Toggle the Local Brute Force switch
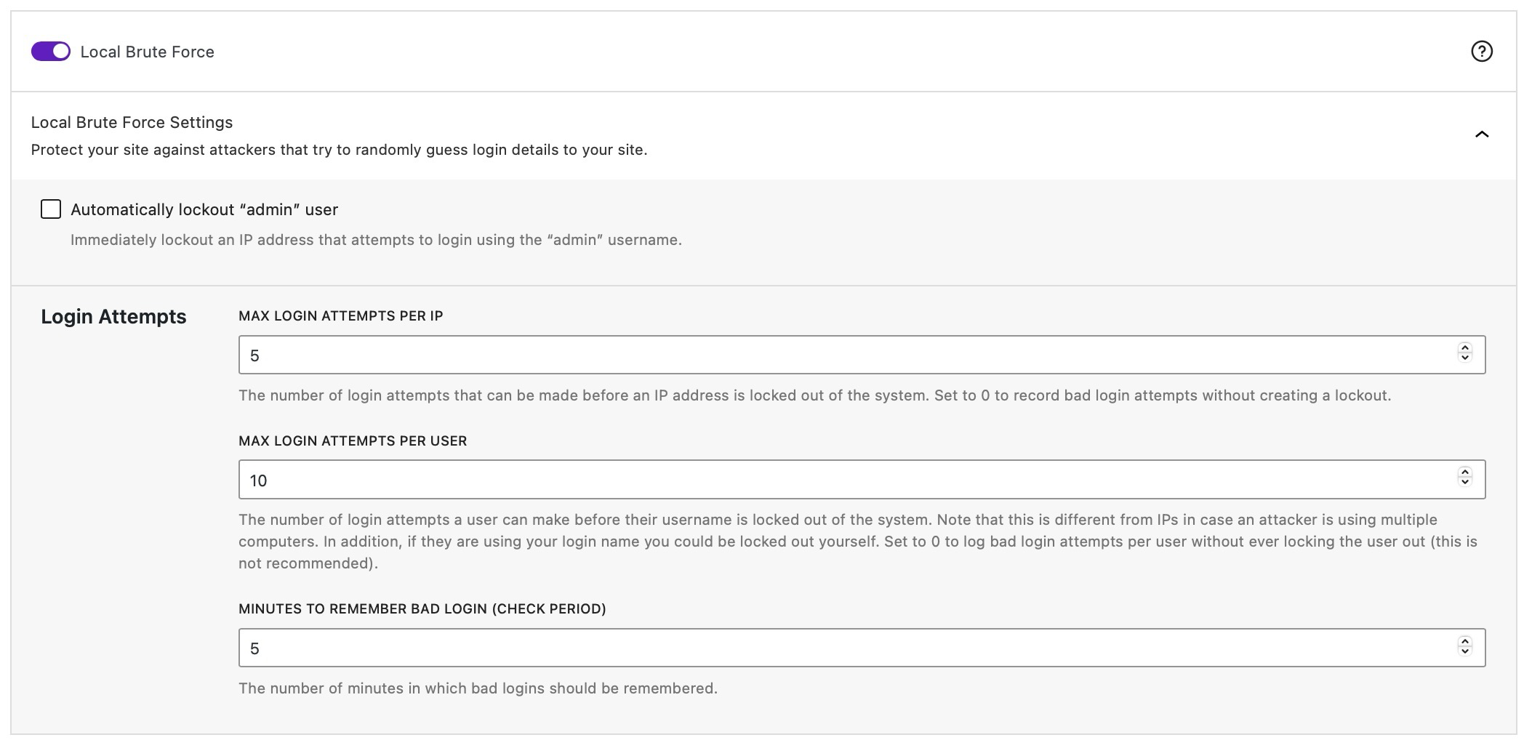This screenshot has width=1524, height=740. (x=51, y=52)
